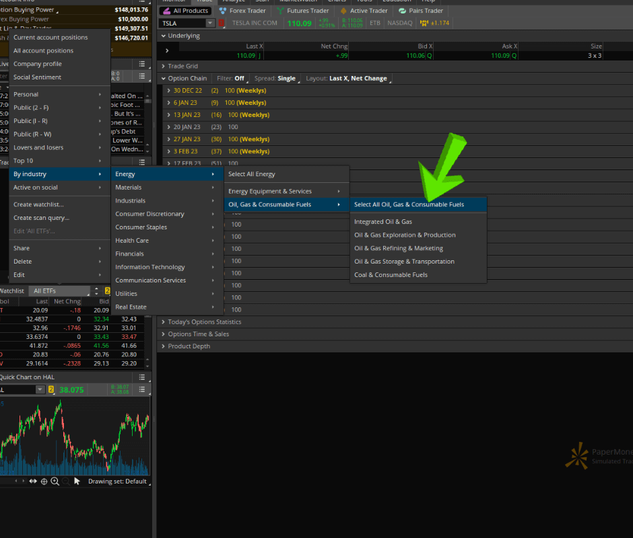Expand Options Time & Sales section
This screenshot has height=538, width=633.
click(x=164, y=334)
